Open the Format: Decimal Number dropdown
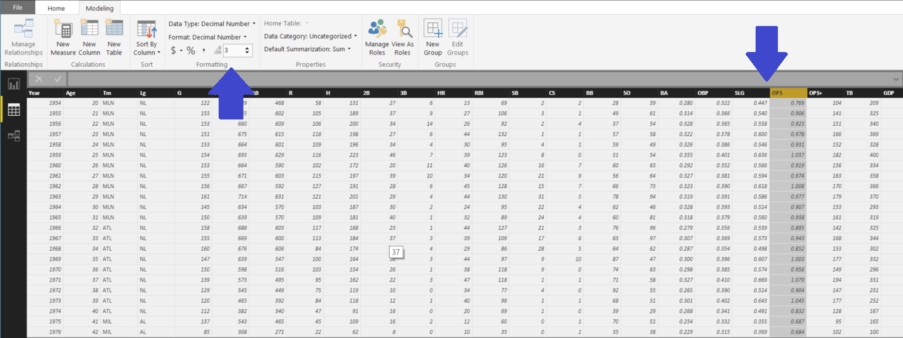 (x=207, y=37)
